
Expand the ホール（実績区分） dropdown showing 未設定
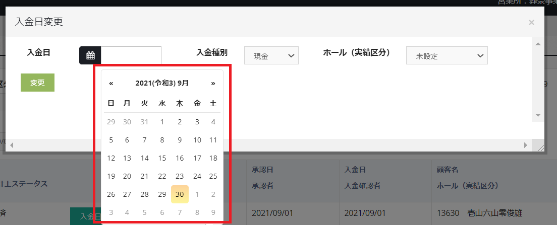pyautogui.click(x=447, y=56)
